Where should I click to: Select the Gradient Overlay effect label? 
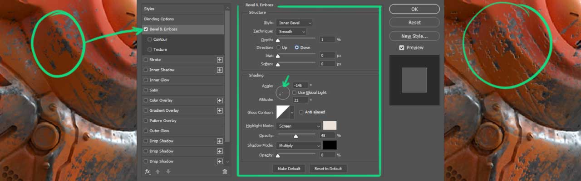click(164, 110)
